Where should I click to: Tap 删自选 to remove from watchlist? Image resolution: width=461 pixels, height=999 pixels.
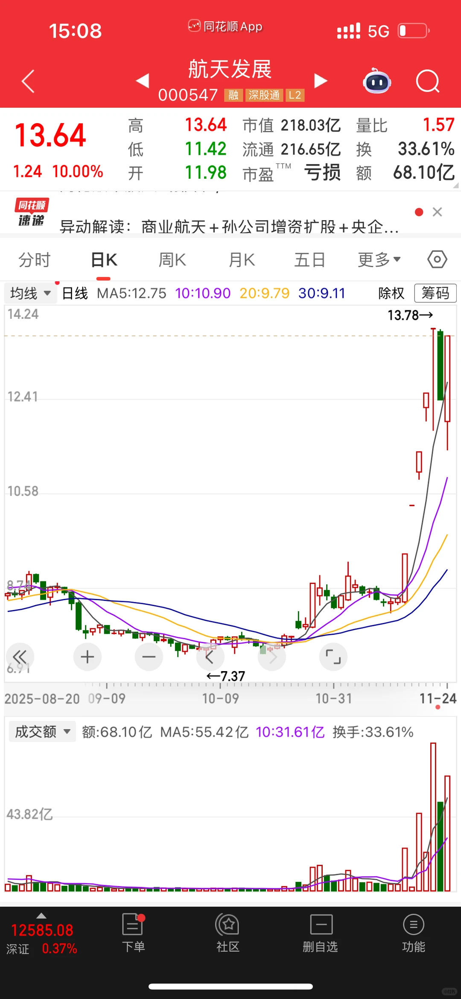coord(320,934)
